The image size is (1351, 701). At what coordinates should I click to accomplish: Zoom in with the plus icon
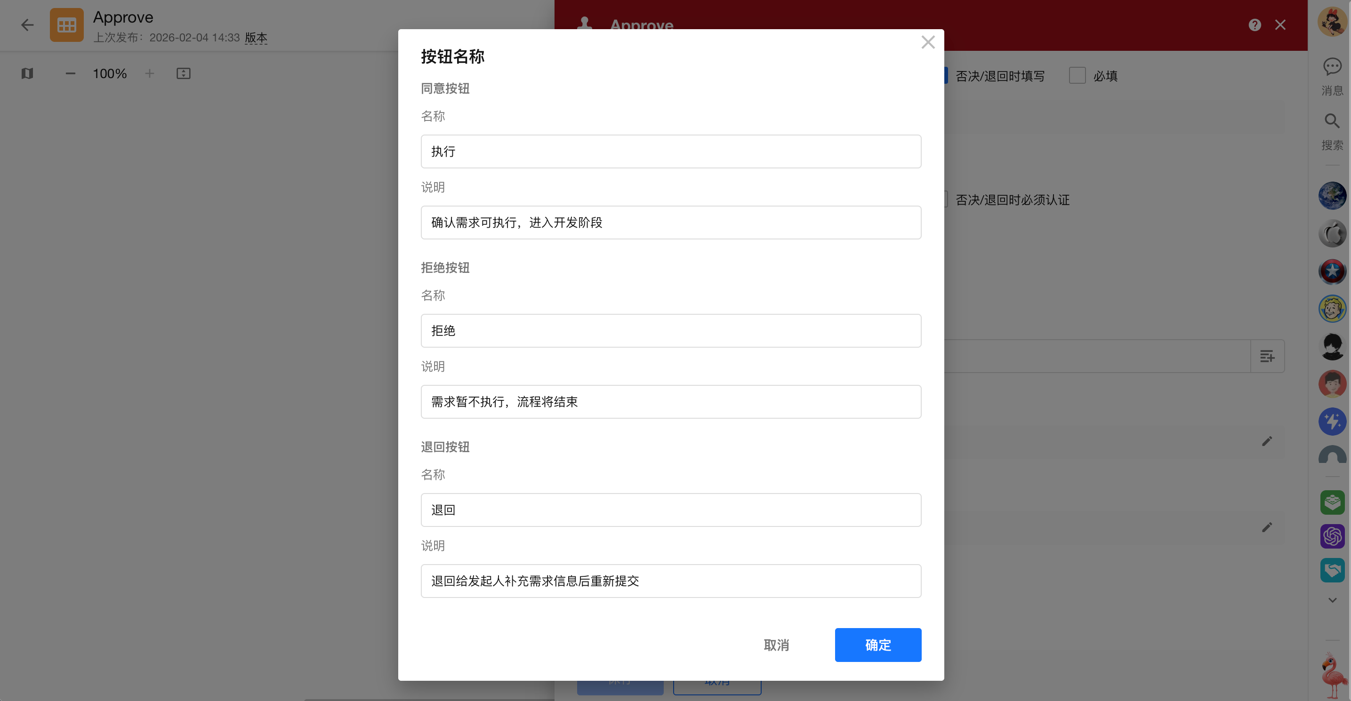point(150,73)
